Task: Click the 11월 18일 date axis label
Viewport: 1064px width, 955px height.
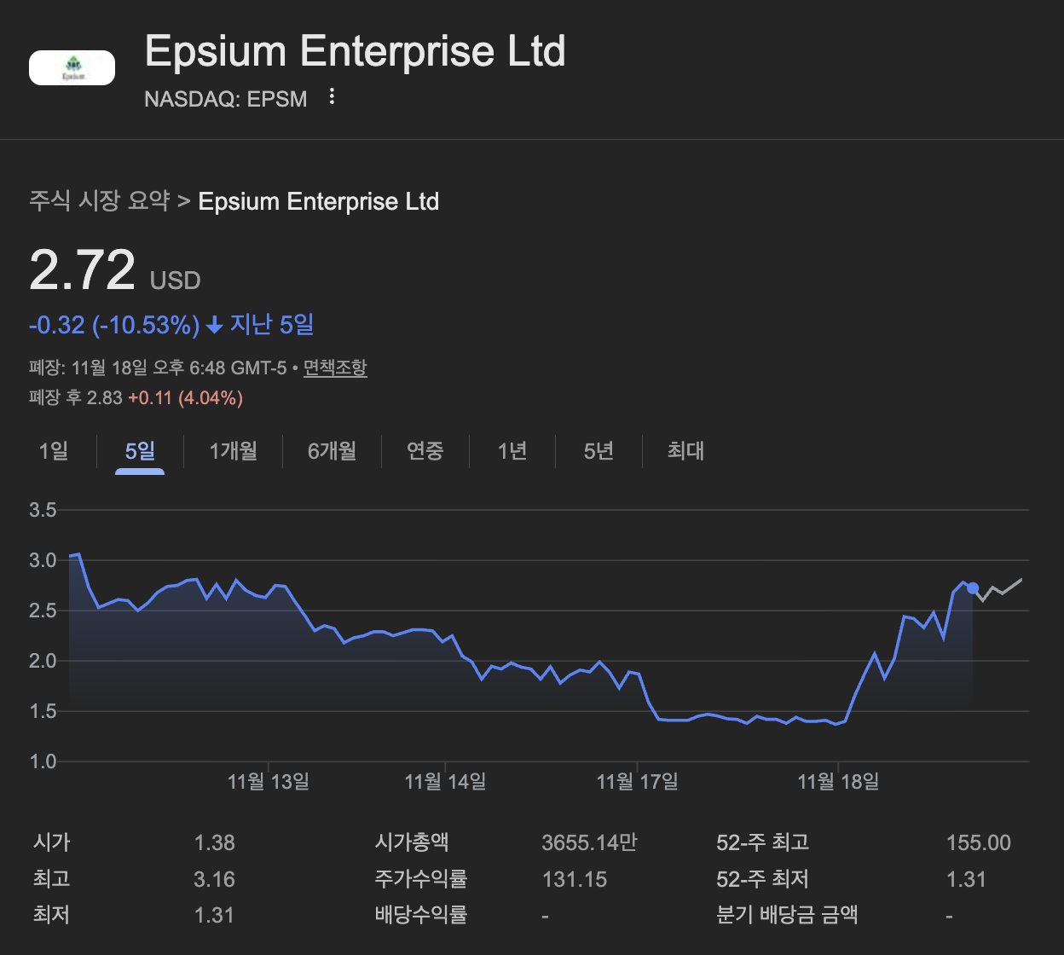Action: click(x=838, y=781)
